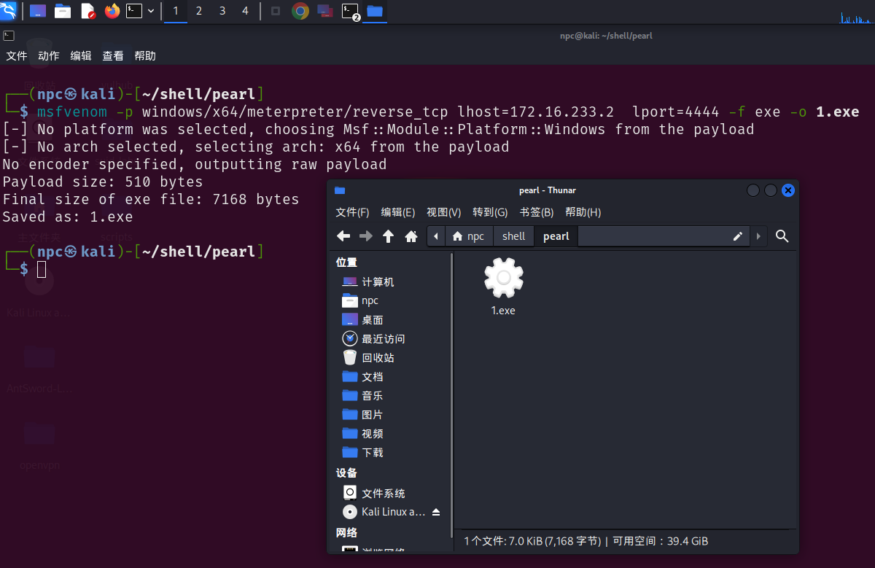Click the shell path bar button
The width and height of the screenshot is (875, 568).
tap(514, 236)
